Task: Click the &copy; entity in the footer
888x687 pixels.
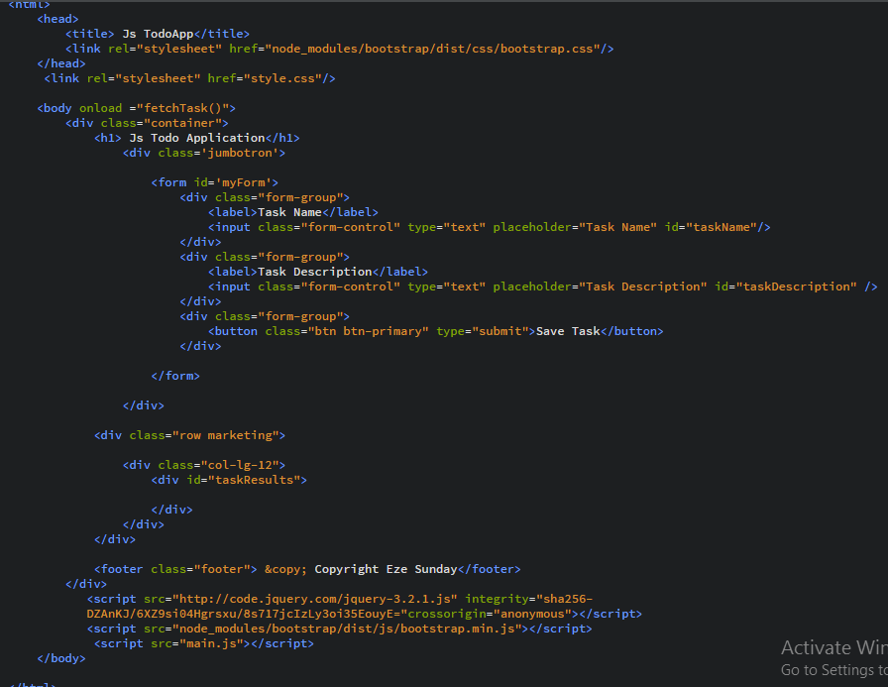Action: (x=285, y=569)
